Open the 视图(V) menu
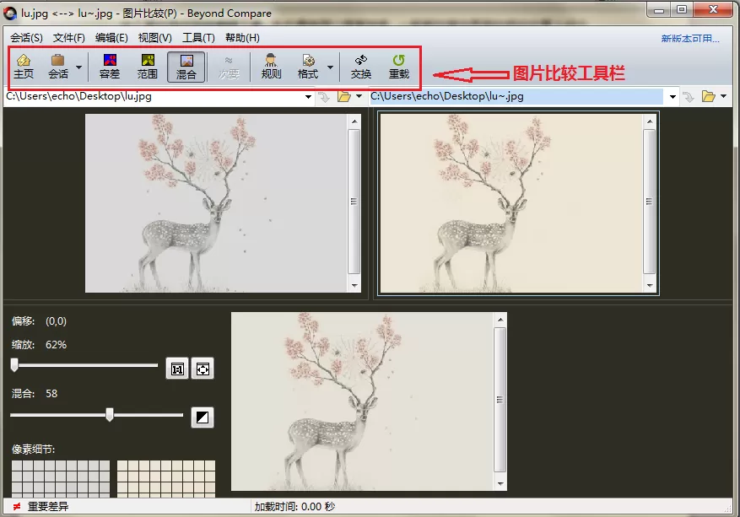The height and width of the screenshot is (517, 740). click(x=154, y=38)
